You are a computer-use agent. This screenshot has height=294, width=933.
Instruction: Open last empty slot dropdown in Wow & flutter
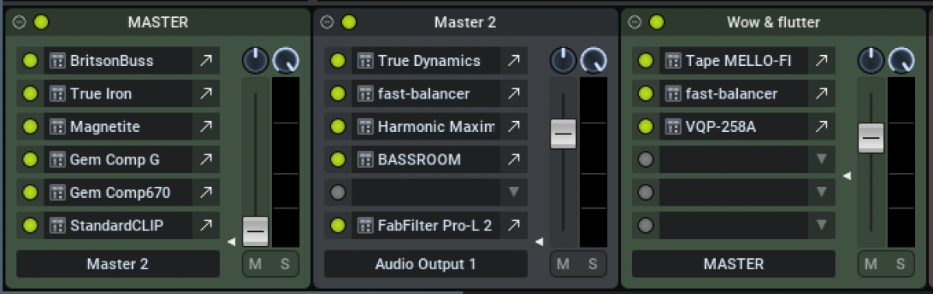click(x=821, y=226)
